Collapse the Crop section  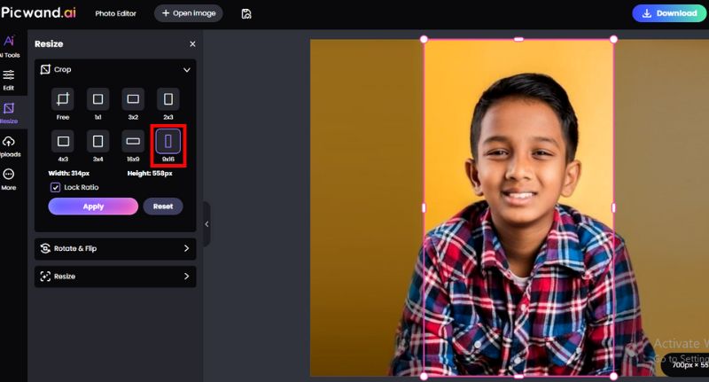click(186, 70)
